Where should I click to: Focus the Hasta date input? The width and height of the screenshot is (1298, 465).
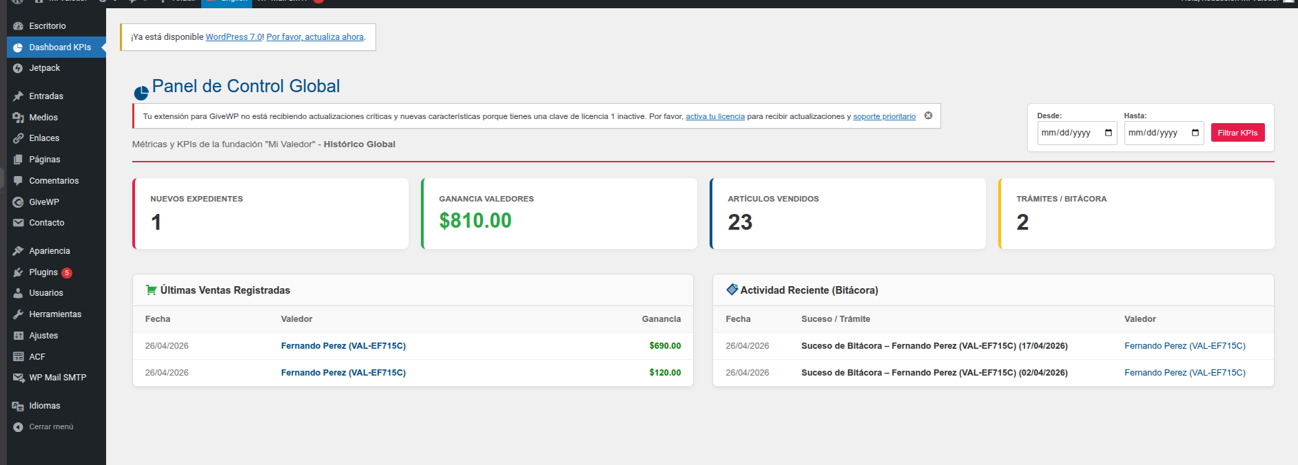coord(1164,133)
